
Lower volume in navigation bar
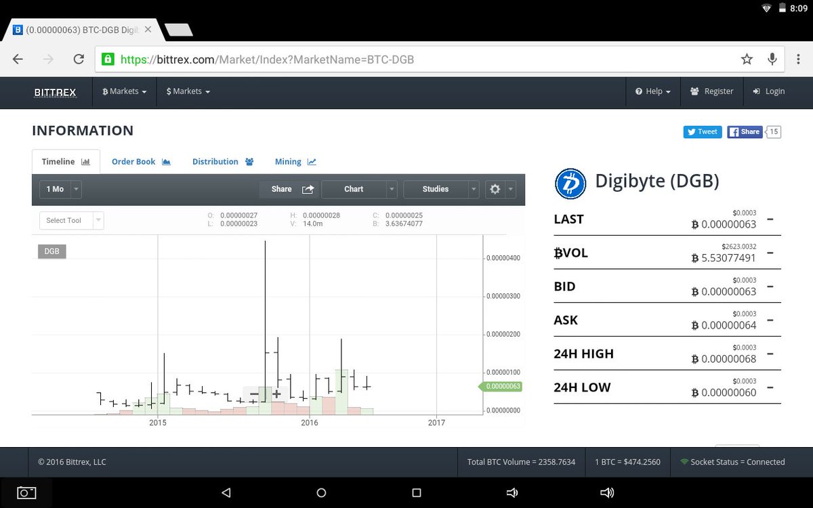click(x=512, y=492)
